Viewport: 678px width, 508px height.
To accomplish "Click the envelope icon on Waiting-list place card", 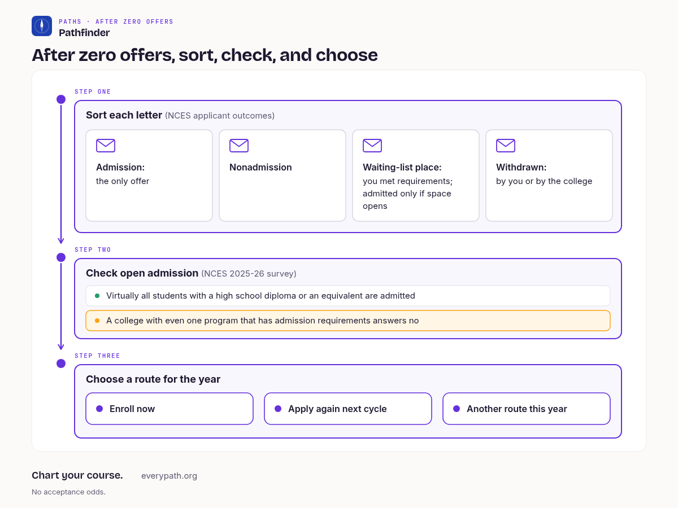I will pyautogui.click(x=372, y=146).
